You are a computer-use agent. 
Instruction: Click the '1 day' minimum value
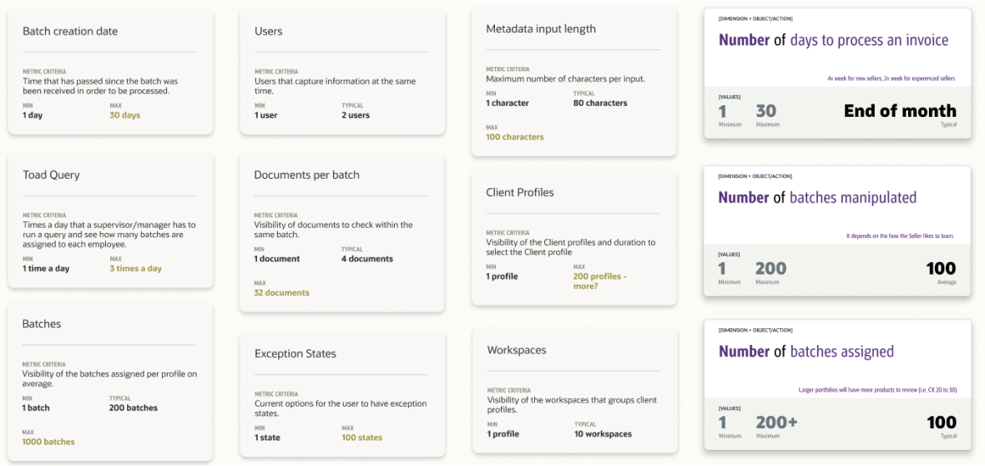(33, 116)
